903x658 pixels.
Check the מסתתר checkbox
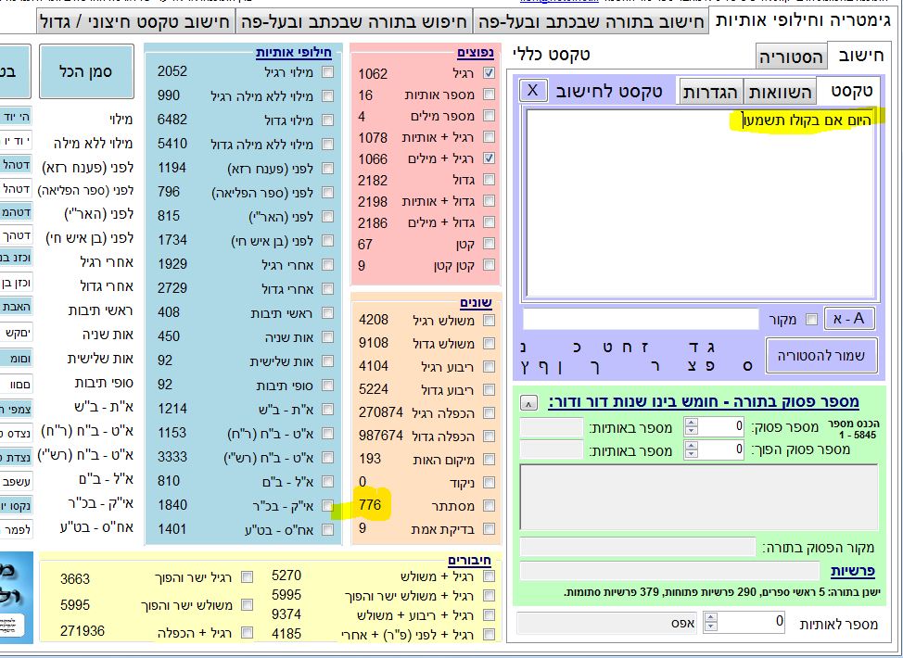coord(490,507)
